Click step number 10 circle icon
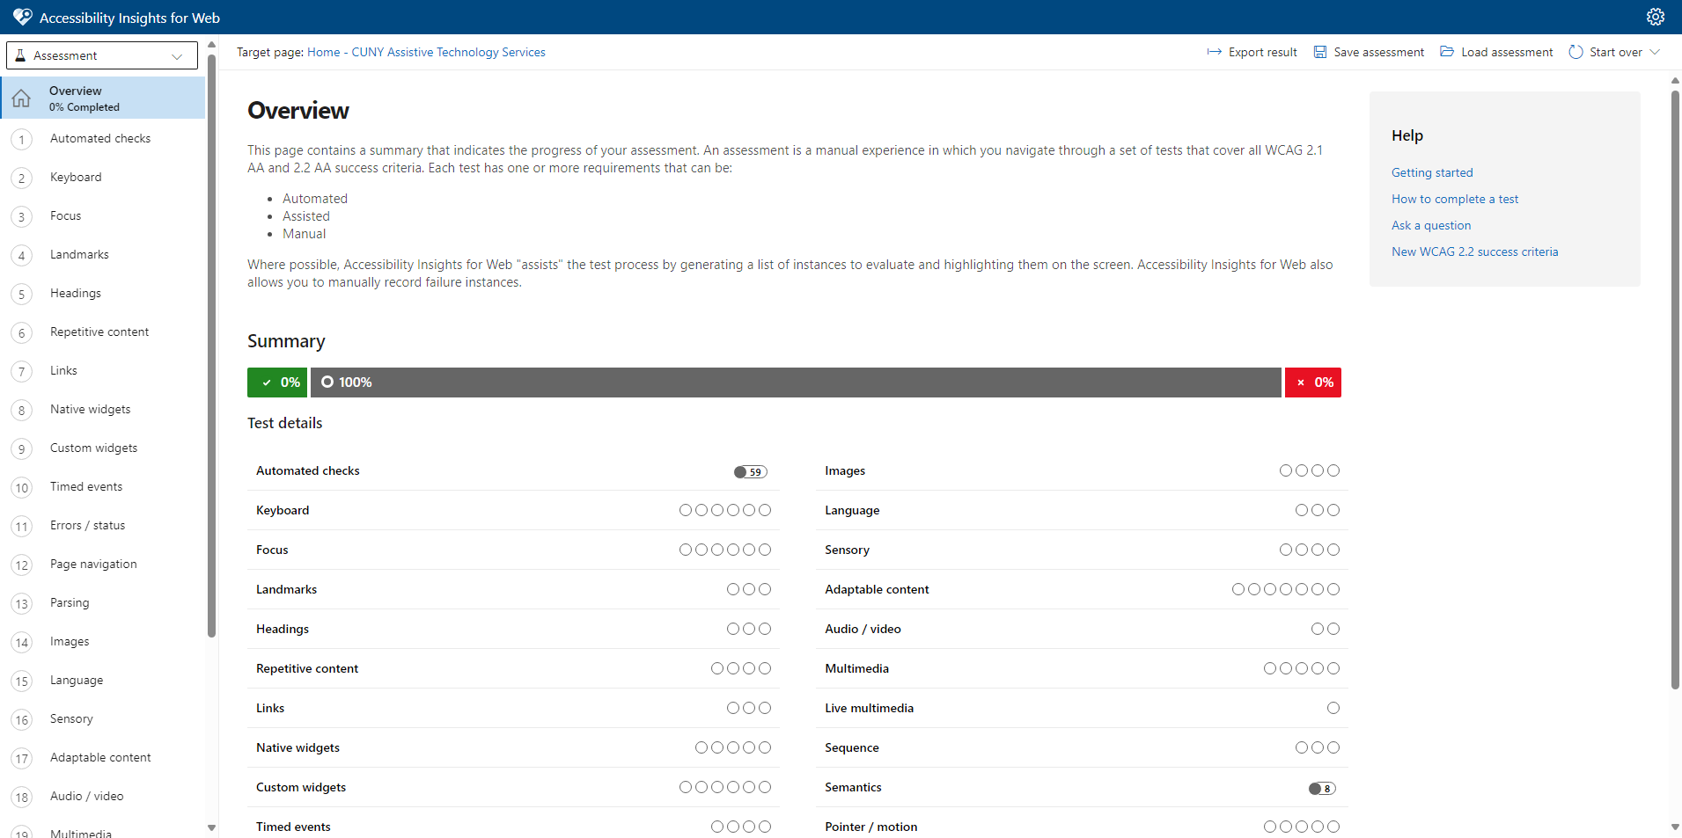 22,487
